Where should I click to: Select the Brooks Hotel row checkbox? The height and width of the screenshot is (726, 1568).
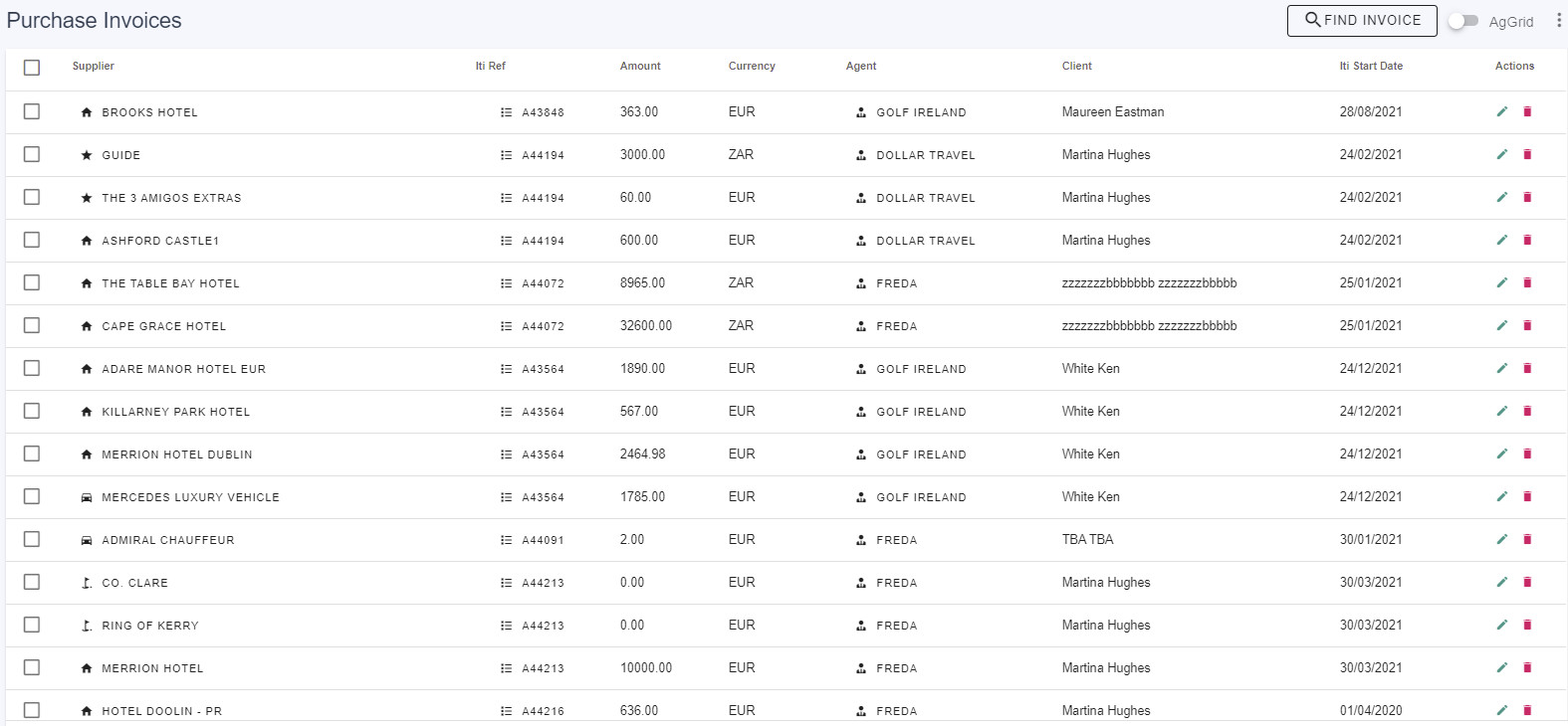32,111
